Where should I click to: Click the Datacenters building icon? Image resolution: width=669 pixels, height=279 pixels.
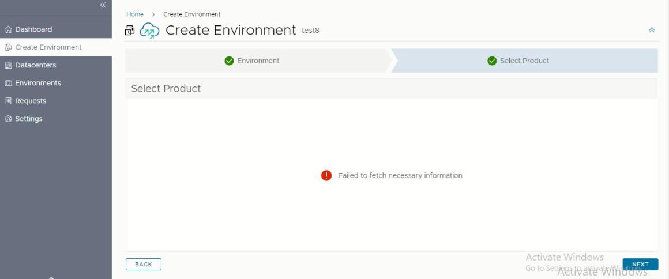click(8, 65)
